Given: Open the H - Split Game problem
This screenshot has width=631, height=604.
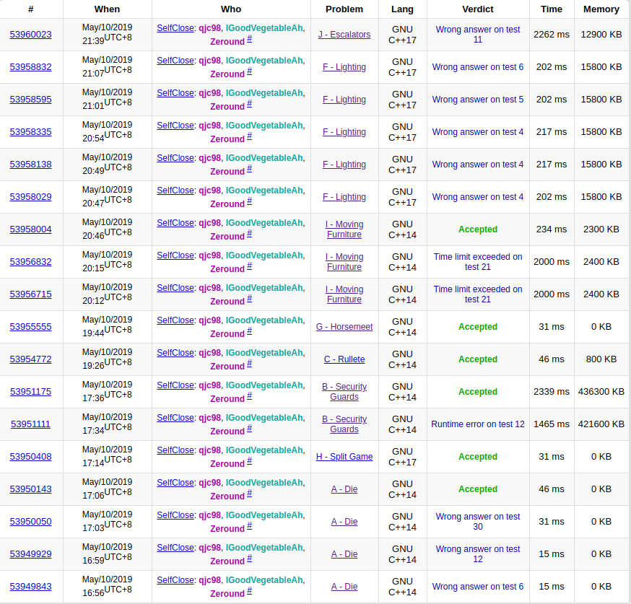Looking at the screenshot, I should click(x=344, y=457).
